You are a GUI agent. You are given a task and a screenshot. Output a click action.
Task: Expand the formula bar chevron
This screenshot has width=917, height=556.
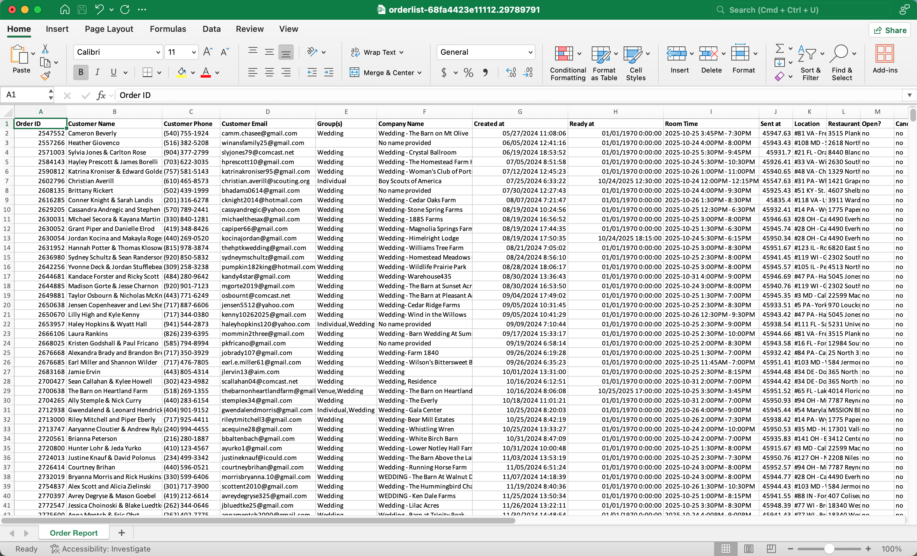[x=909, y=95]
